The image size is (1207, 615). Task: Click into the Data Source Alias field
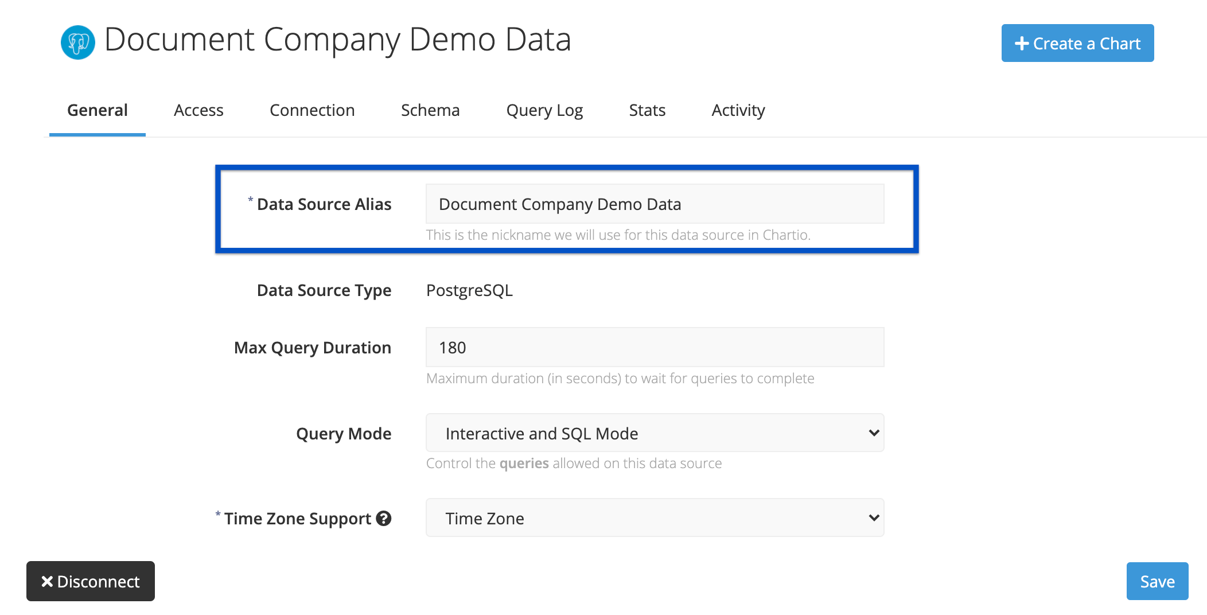(x=655, y=204)
